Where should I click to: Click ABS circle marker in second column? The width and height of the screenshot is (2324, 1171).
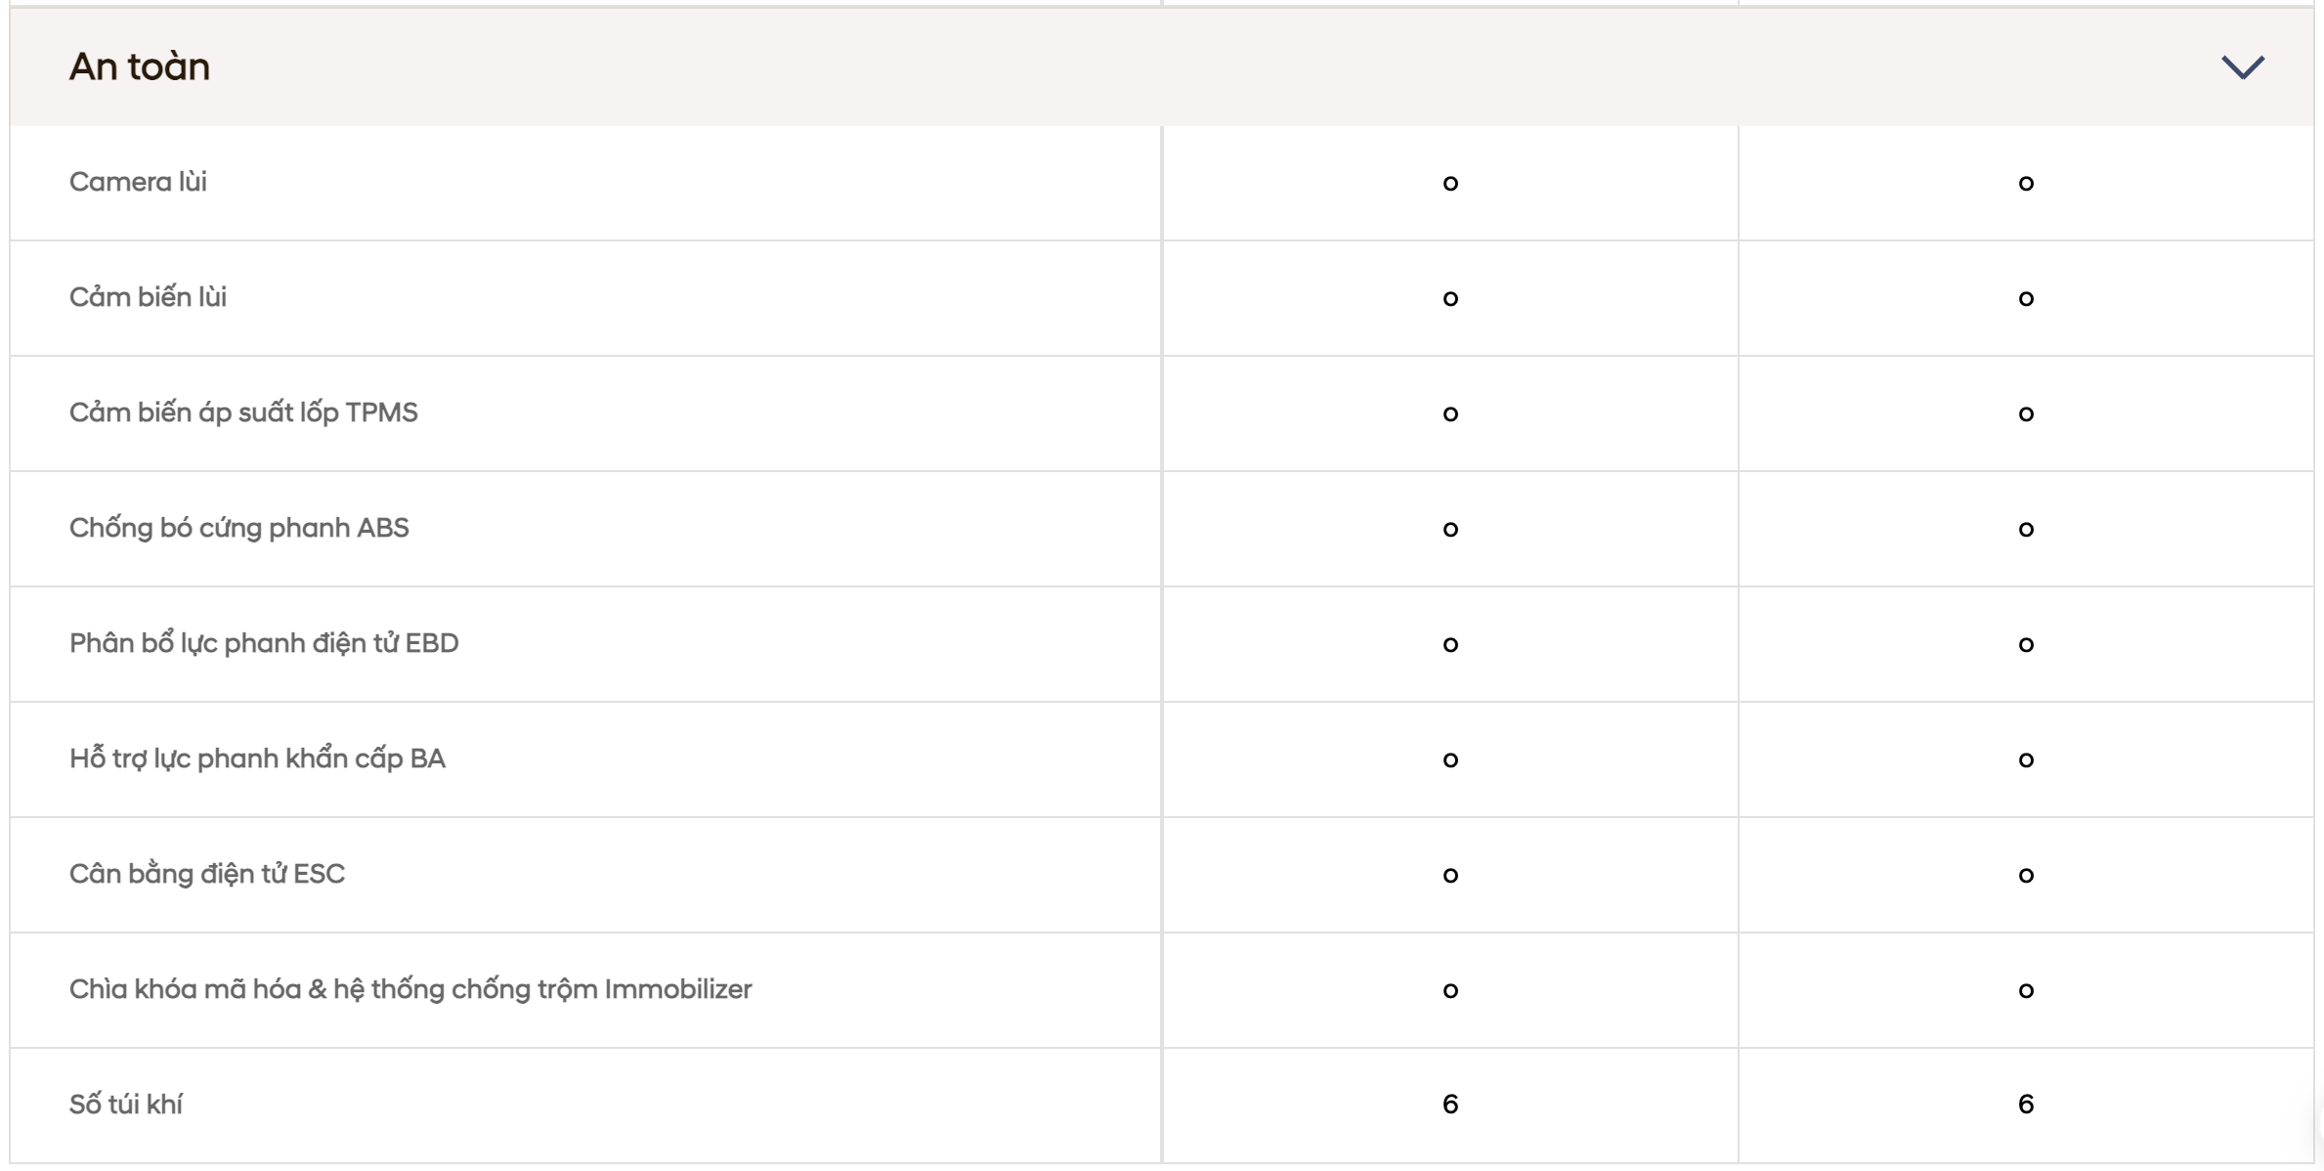coord(2026,529)
